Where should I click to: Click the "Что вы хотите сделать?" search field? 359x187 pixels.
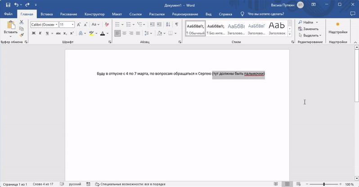(265, 14)
